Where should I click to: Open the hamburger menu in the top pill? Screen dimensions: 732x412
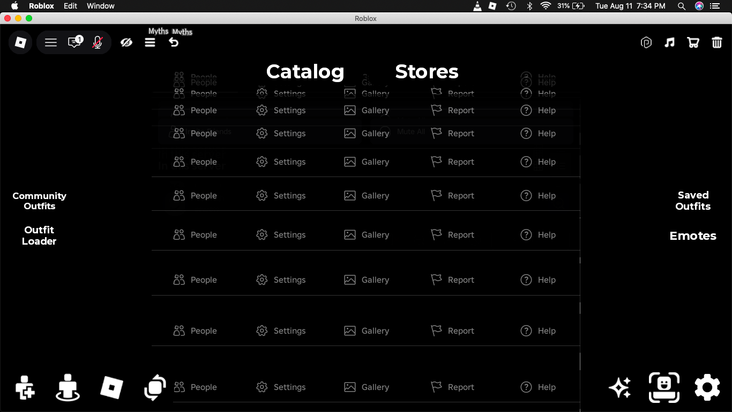[51, 42]
